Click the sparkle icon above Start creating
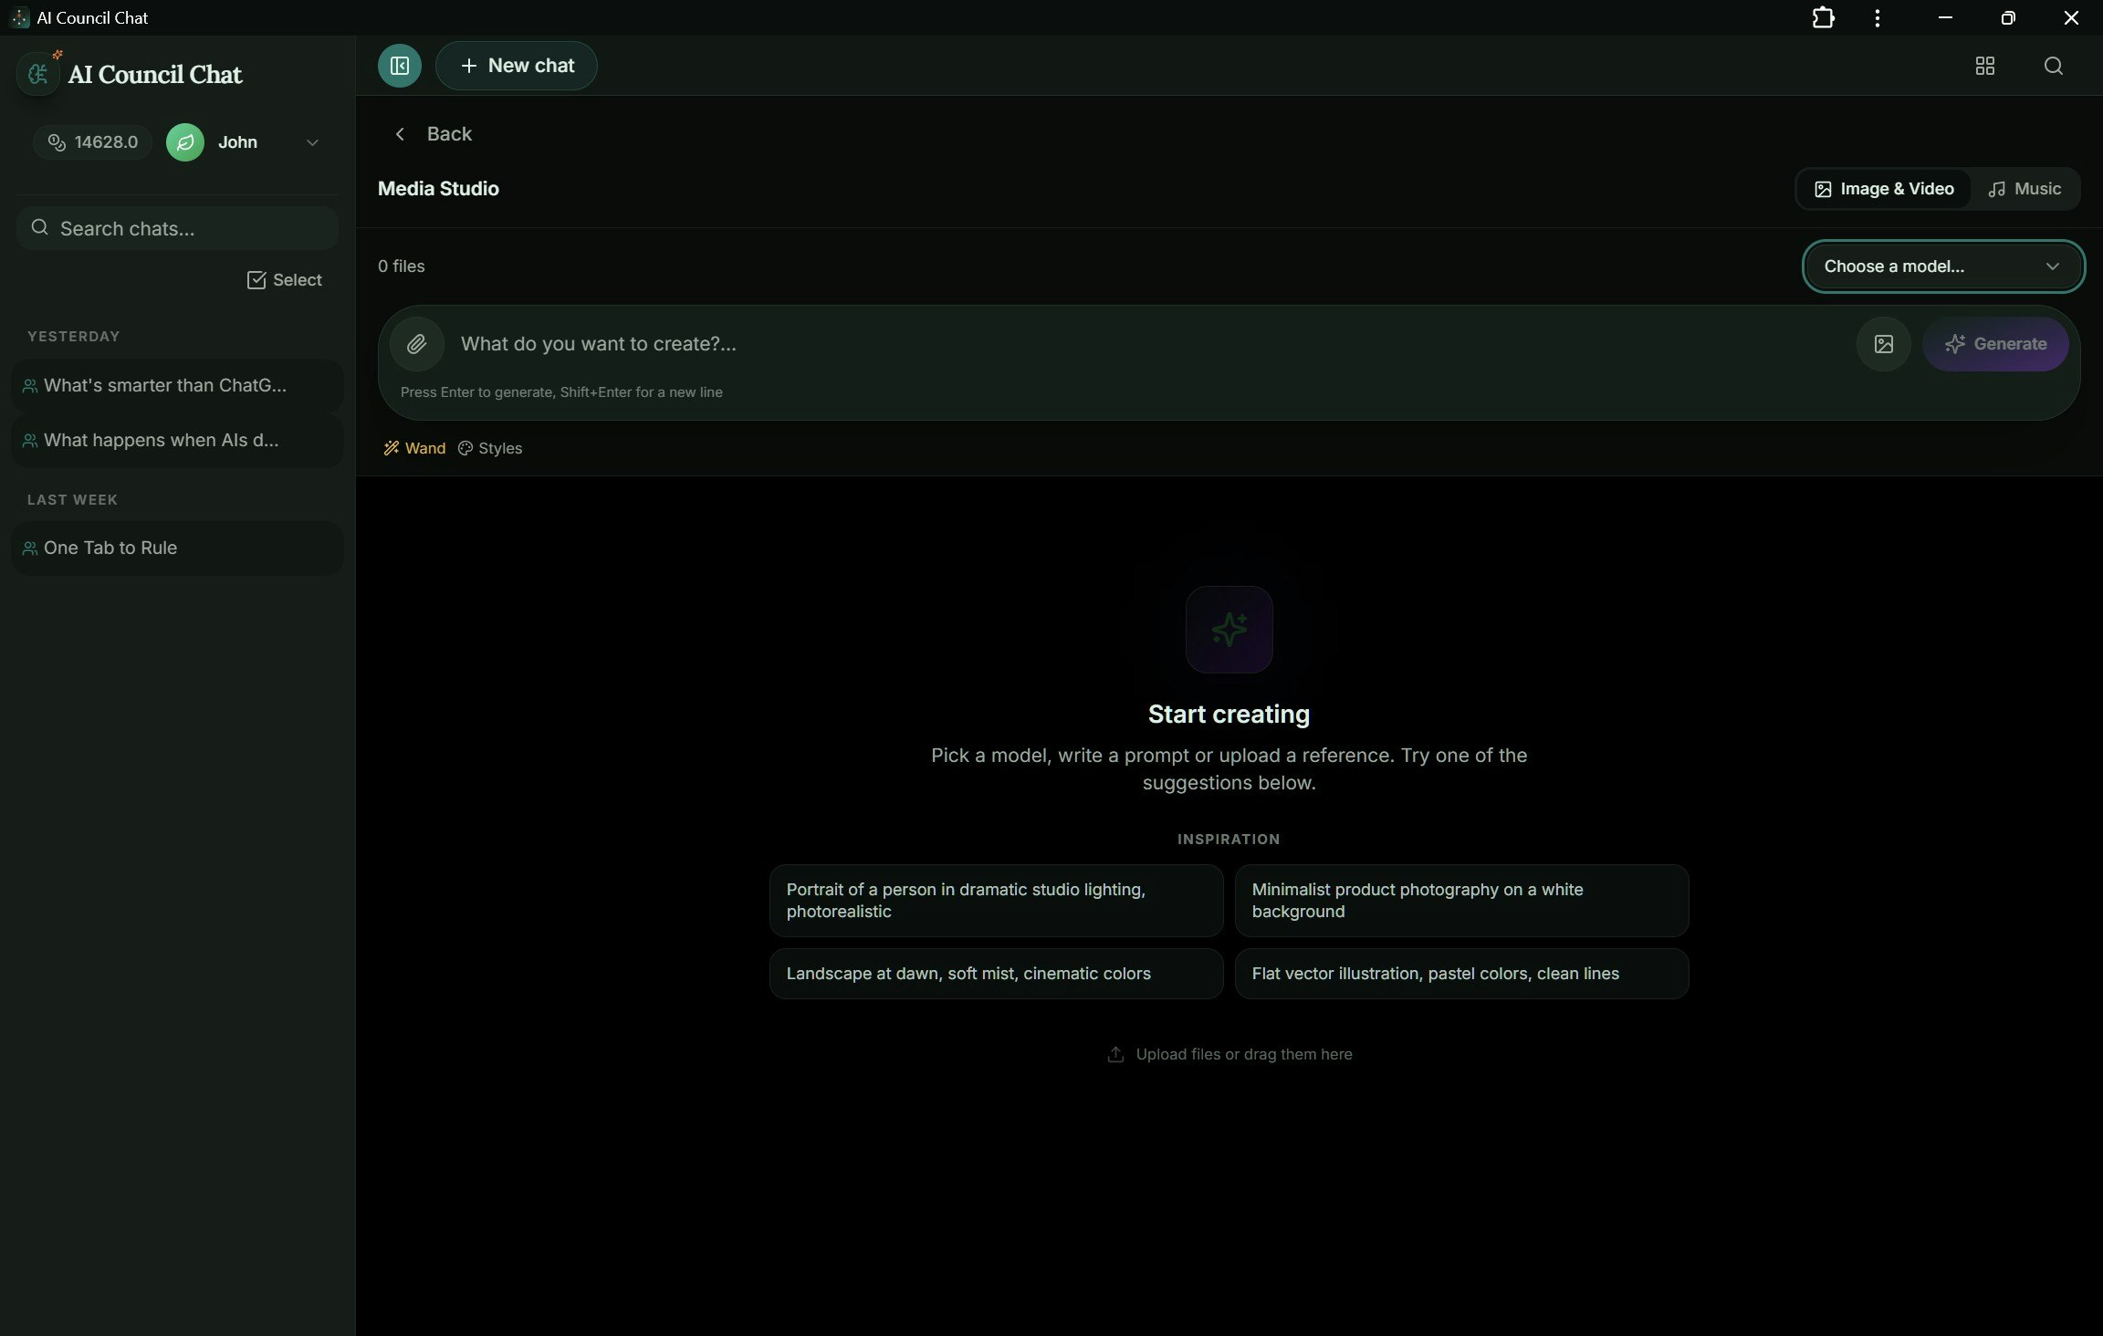The height and width of the screenshot is (1336, 2103). point(1229,630)
